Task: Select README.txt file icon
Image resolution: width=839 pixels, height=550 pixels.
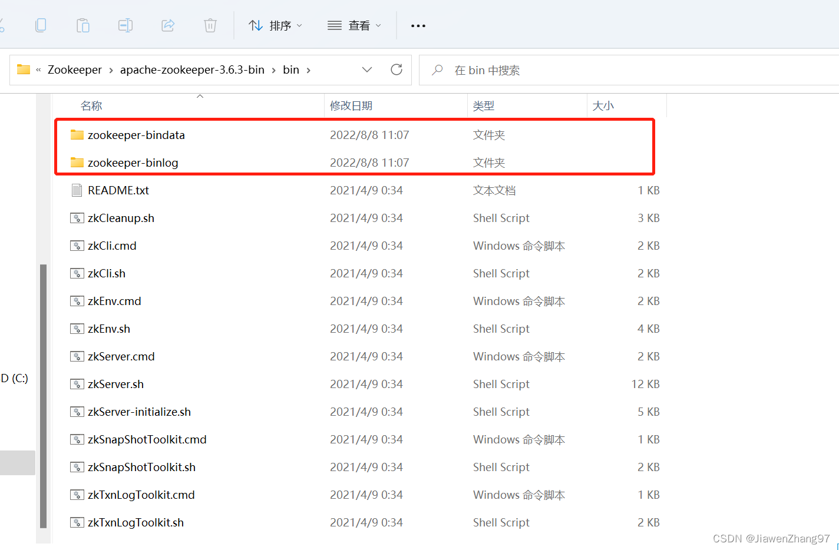Action: click(x=77, y=190)
